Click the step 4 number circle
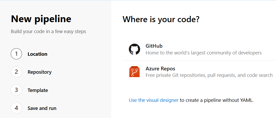Screen dimensions: 276x118 16,108
